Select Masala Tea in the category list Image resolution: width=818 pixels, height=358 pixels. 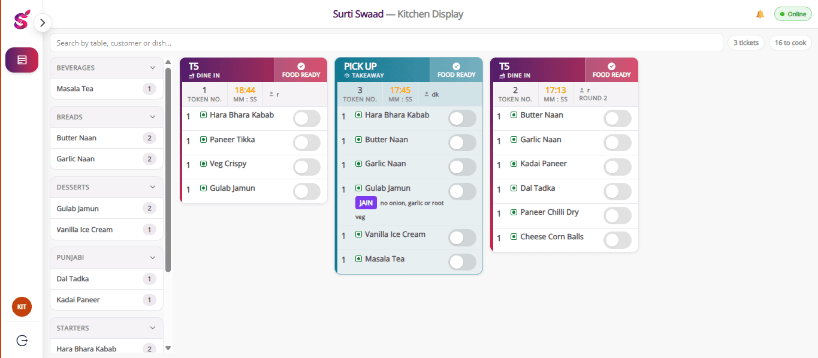[x=106, y=89]
